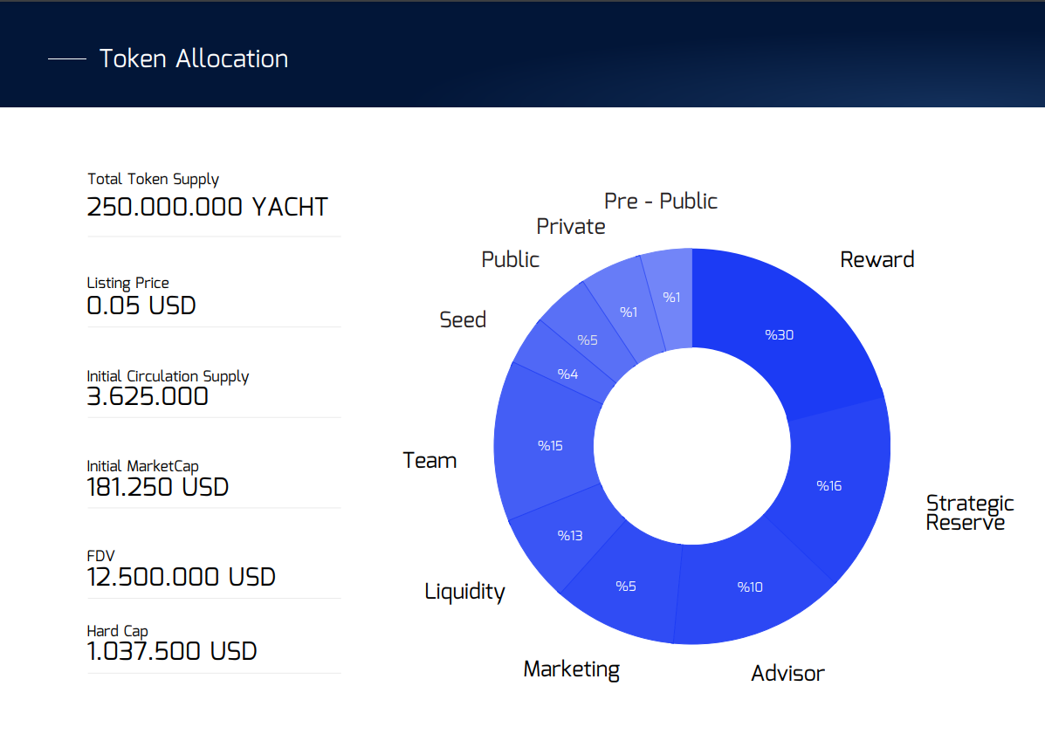Click the Reward chart label
The image size is (1045, 741).
click(877, 259)
